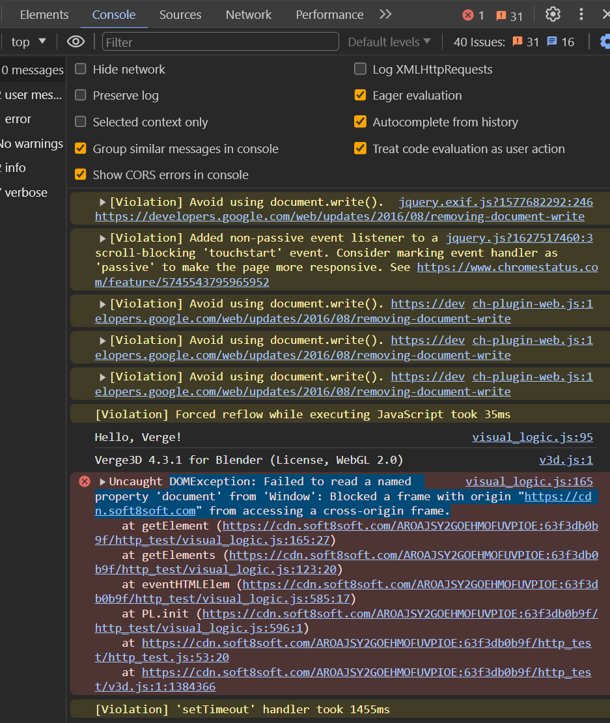Toggle Hide network checkbox
610x723 pixels.
coord(81,69)
